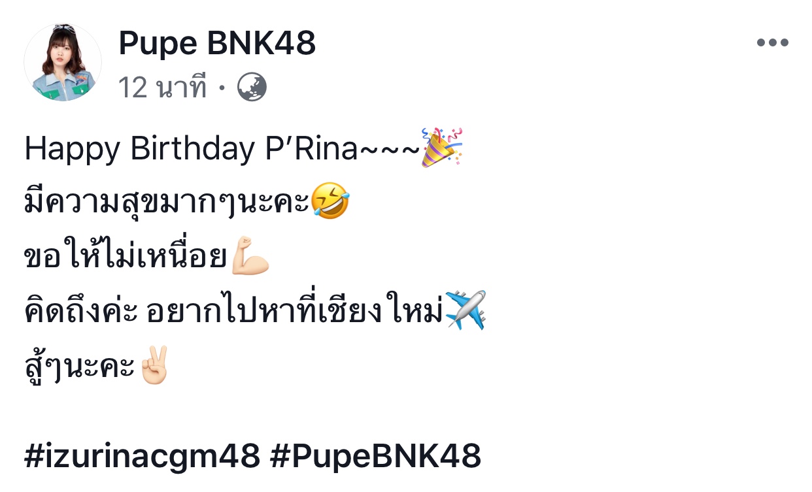812x492 pixels.
Task: Open the #izurinacgm48 hashtag
Action: coord(142,457)
